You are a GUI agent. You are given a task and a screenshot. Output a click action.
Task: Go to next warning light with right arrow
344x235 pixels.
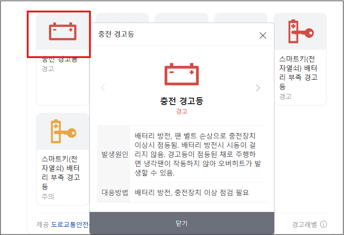tap(258, 88)
